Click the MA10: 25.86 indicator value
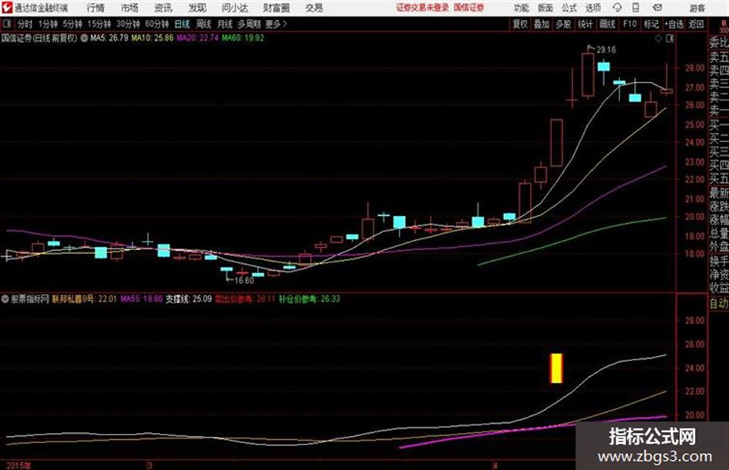This screenshot has height=470, width=729. point(152,38)
